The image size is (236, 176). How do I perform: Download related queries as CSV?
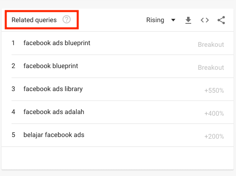[188, 20]
